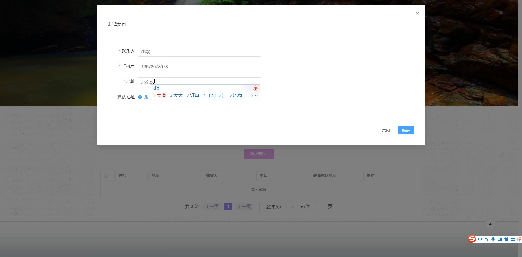Choose candidate 5 地点

tap(236, 96)
